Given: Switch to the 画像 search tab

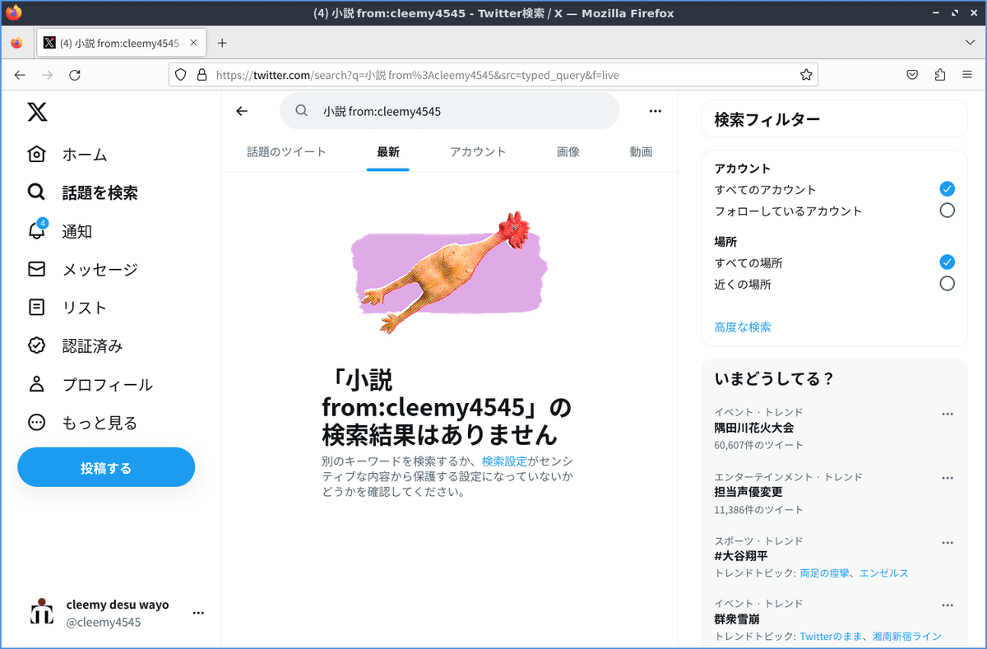Looking at the screenshot, I should click(568, 151).
